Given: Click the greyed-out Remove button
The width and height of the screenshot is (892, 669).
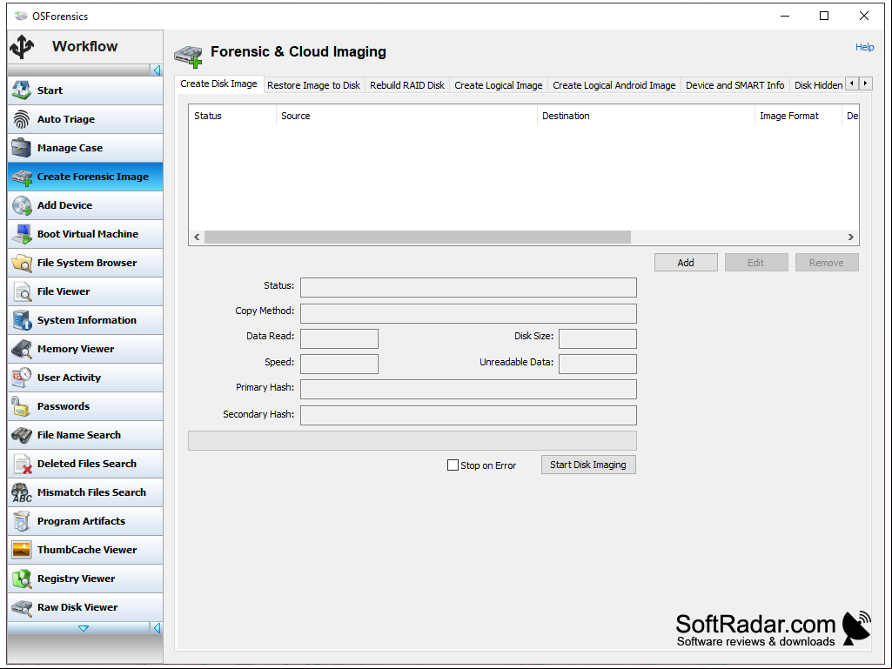Looking at the screenshot, I should coord(827,262).
